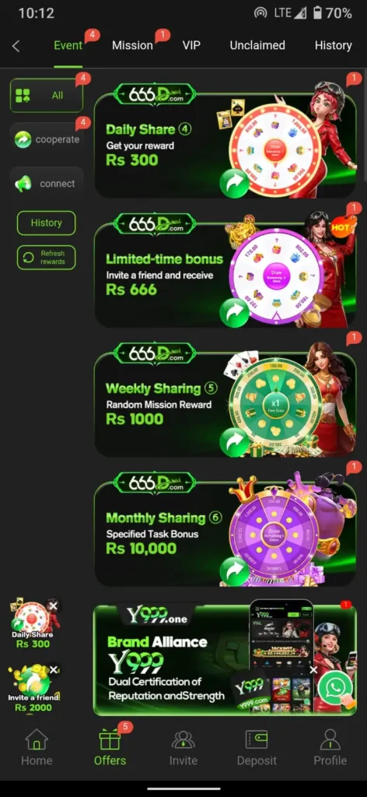Tap share arrow on Daily Share banner
This screenshot has width=367, height=797.
pos(234,183)
